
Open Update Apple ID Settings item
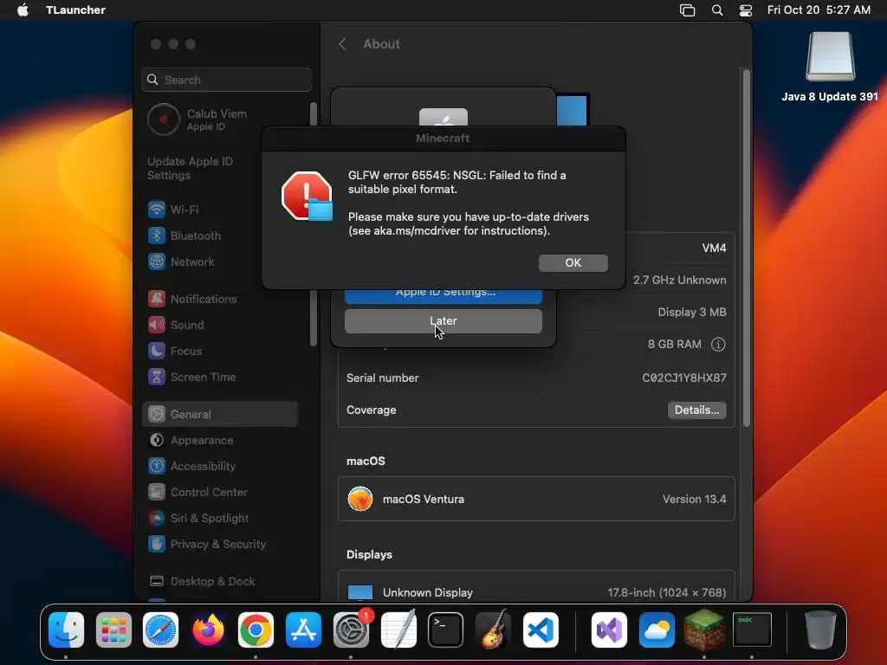(x=191, y=168)
